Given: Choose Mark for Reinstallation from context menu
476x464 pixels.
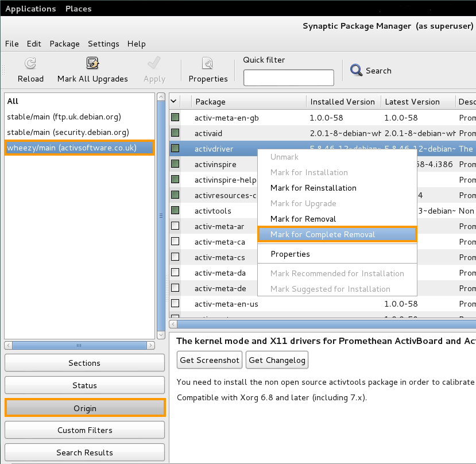Looking at the screenshot, I should 313,188.
